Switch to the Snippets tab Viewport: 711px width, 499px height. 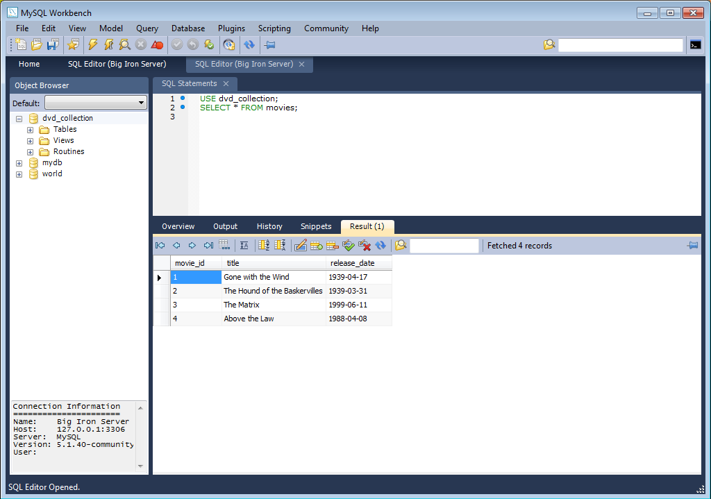[x=316, y=226]
